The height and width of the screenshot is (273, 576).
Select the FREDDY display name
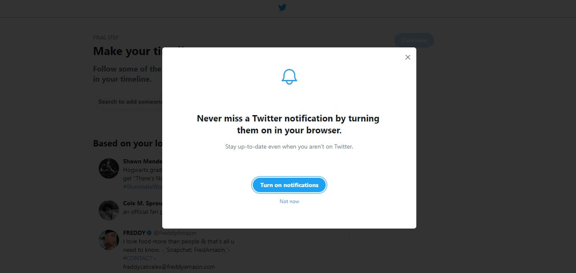(134, 233)
